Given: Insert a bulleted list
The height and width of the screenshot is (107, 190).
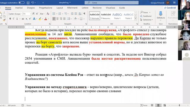Looking at the screenshot, I should pyautogui.click(x=54, y=14).
